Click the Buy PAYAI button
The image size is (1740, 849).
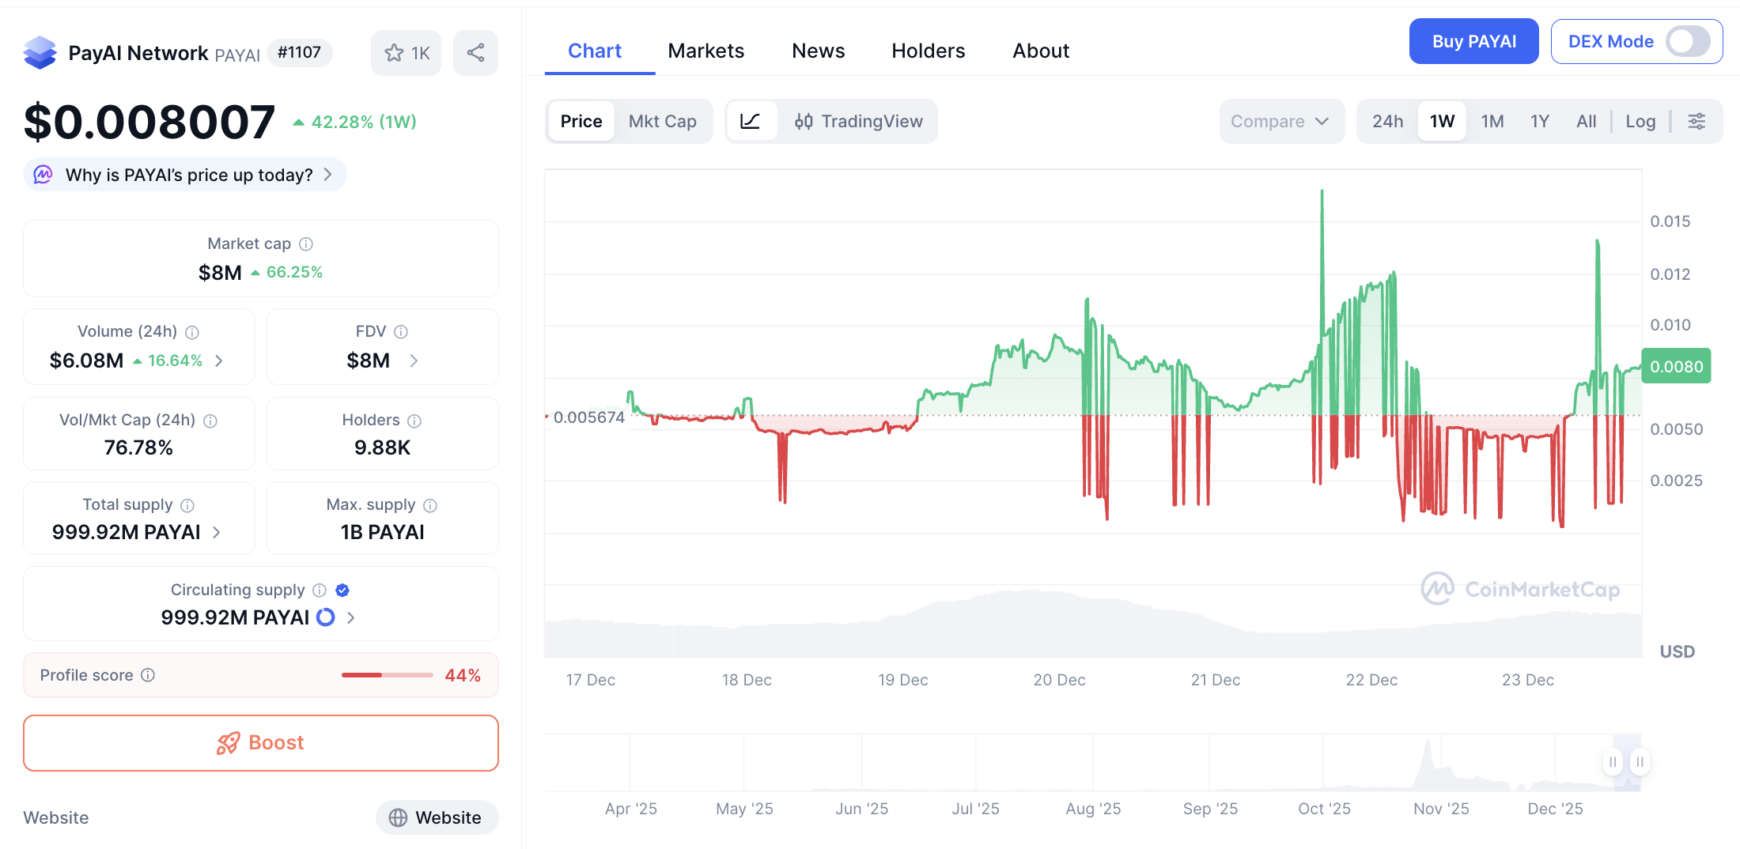[1473, 42]
